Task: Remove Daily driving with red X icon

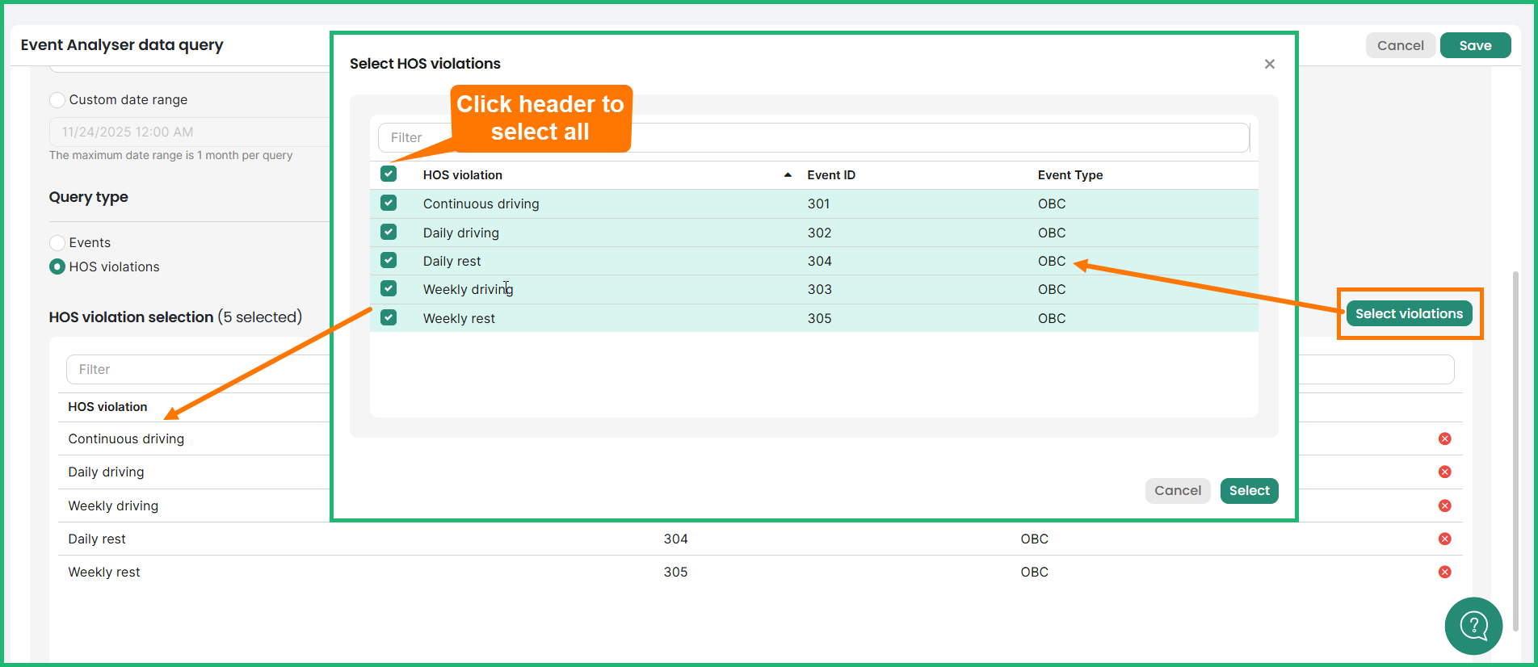Action: tap(1444, 472)
